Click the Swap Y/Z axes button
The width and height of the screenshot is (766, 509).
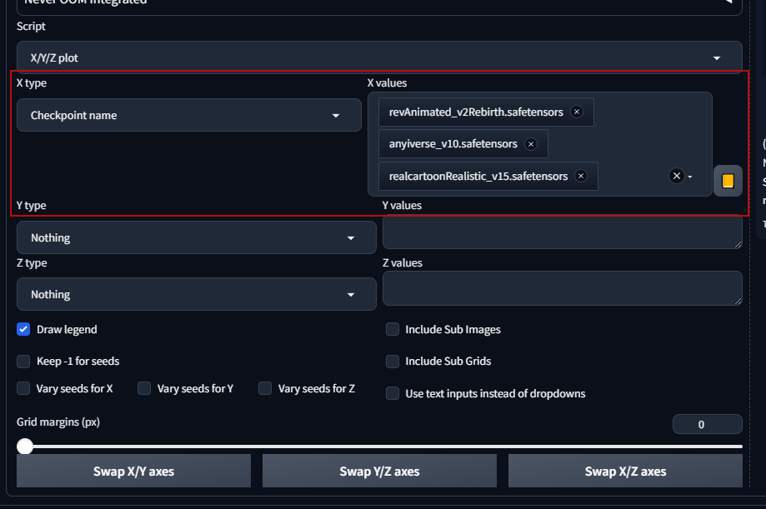point(379,471)
